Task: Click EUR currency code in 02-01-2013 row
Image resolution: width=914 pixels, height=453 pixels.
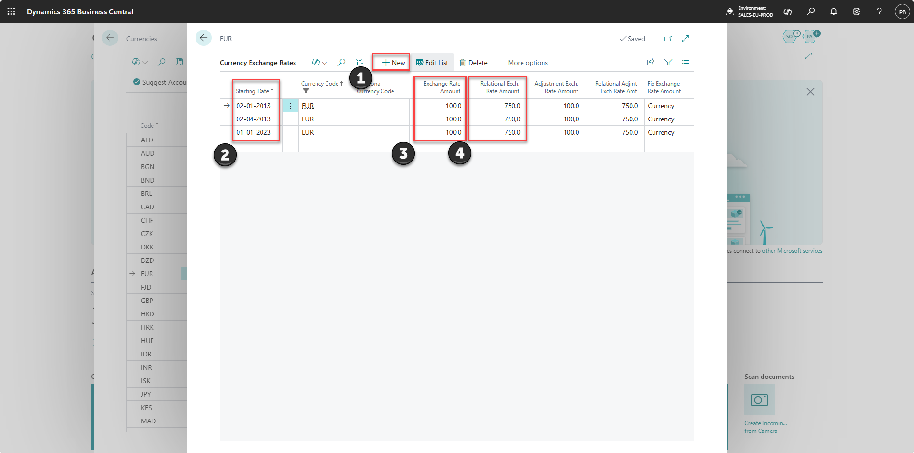Action: pyautogui.click(x=308, y=106)
